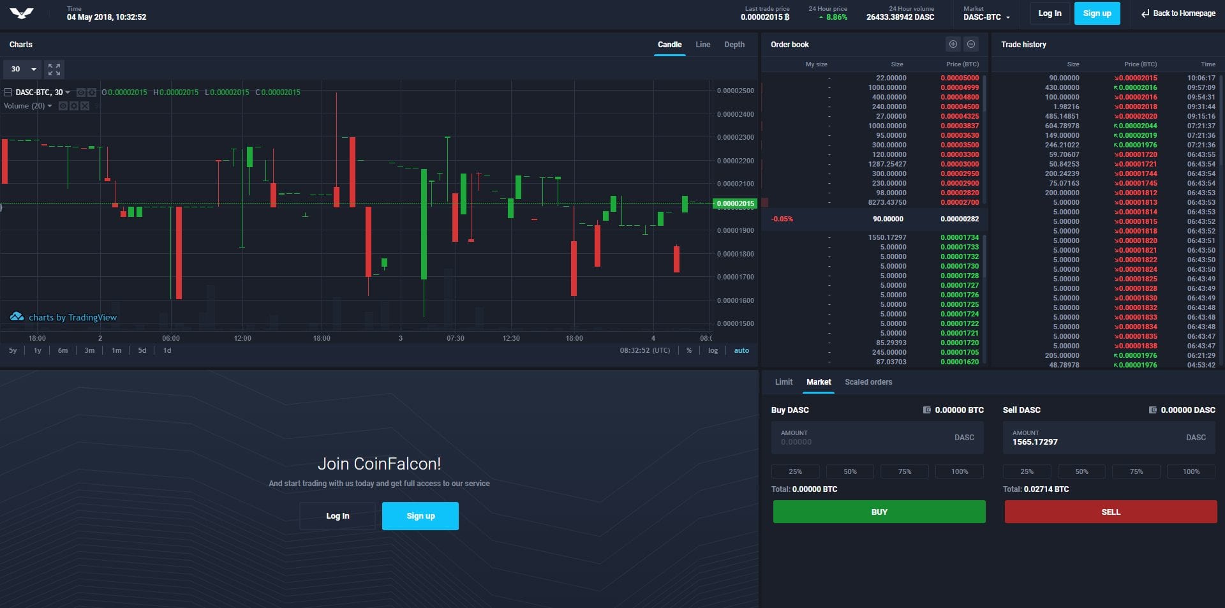Remove the Volume indicator with X icon
Viewport: 1225px width, 608px height.
click(x=85, y=106)
